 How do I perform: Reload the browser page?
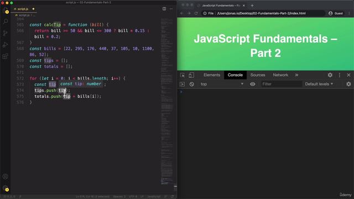[x=196, y=13]
